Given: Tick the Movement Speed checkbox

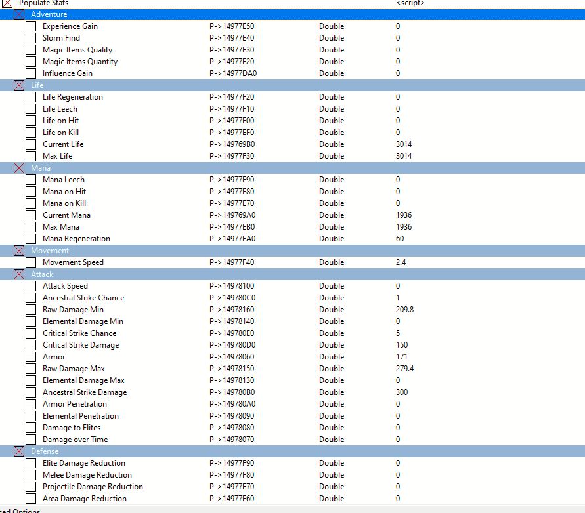Looking at the screenshot, I should 31,262.
